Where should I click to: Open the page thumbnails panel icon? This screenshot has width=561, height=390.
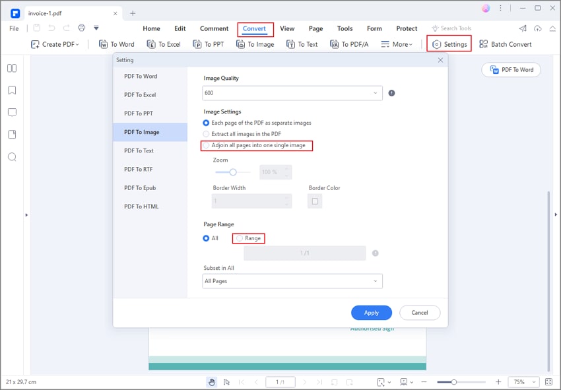12,68
